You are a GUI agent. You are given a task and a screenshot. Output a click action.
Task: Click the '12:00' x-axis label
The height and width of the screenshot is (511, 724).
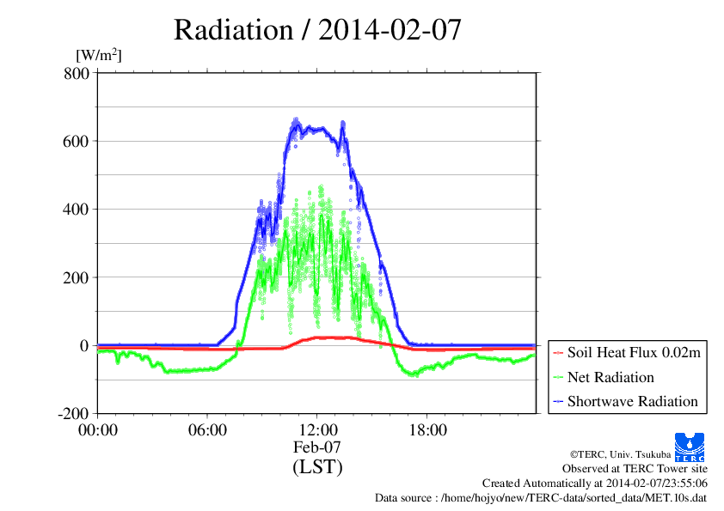(318, 430)
